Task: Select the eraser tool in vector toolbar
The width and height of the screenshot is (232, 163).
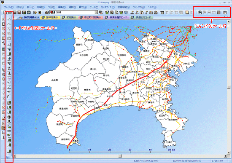Action: [9, 59]
